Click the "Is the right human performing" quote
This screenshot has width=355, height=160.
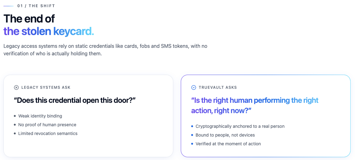(x=255, y=105)
